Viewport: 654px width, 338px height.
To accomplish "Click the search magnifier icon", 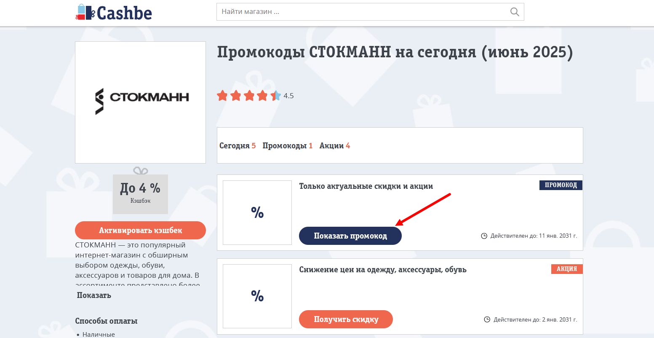I will (515, 12).
